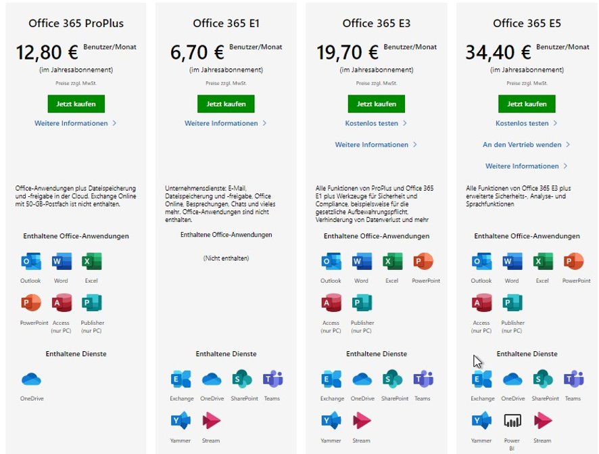Click the PowerPoint icon in the ProPlus plan
Image resolution: width=599 pixels, height=454 pixels.
point(31,302)
